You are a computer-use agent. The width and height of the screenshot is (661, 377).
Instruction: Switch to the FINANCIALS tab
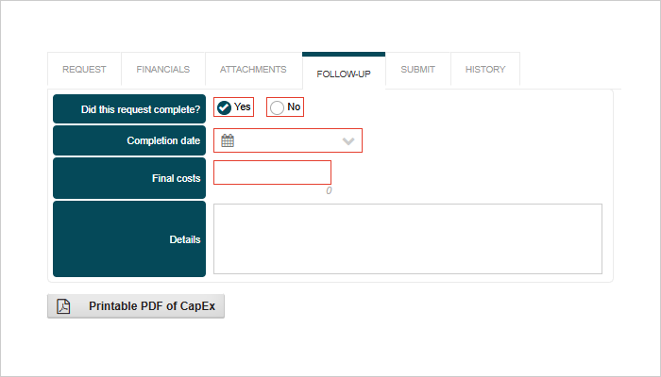[163, 70]
